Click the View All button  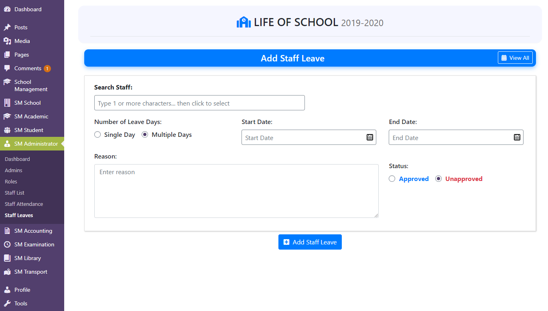point(515,58)
